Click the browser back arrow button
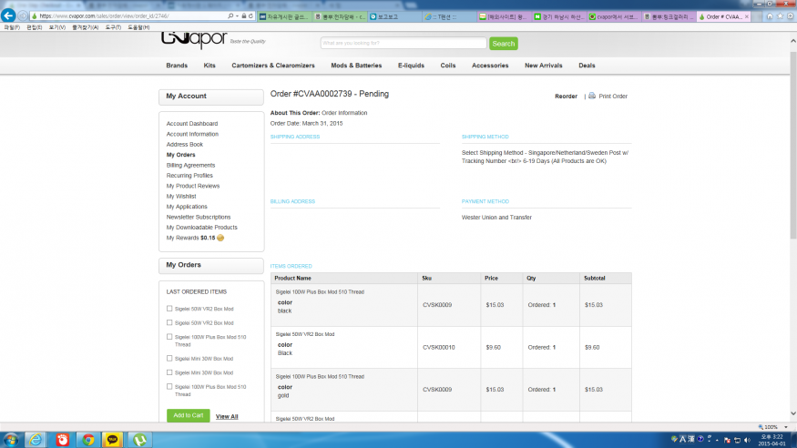 pos(10,16)
